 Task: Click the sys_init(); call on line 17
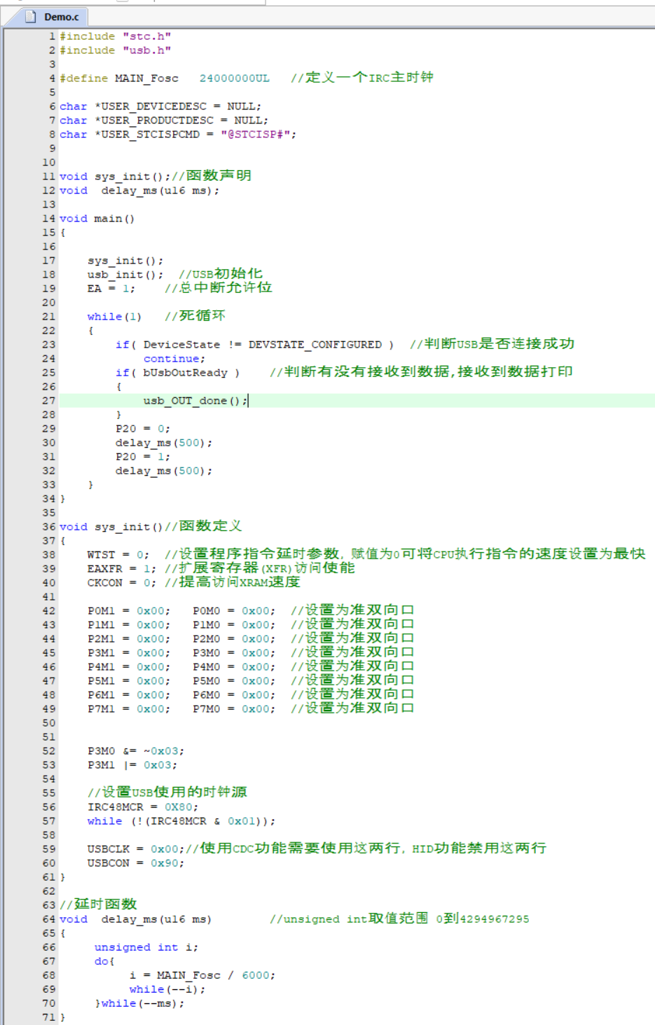click(x=125, y=261)
